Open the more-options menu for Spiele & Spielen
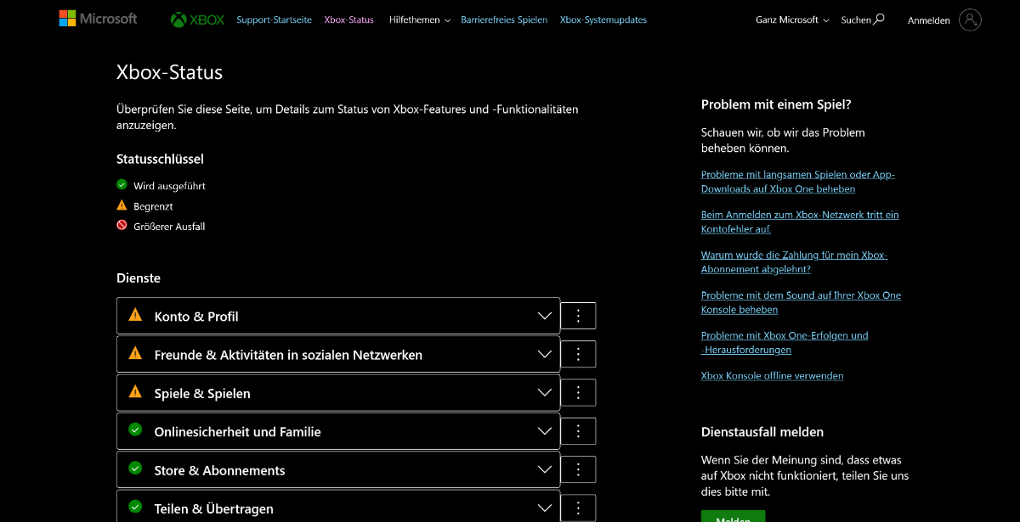The height and width of the screenshot is (522, 1020). 579,392
